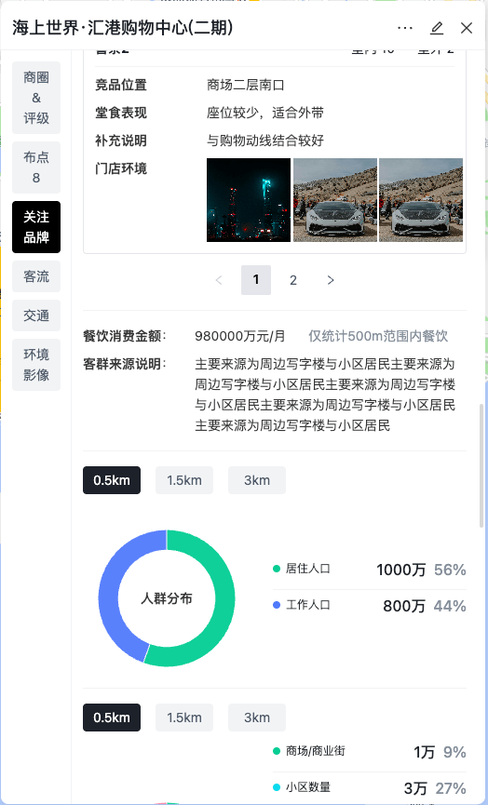488x805 pixels.
Task: Click the 1000万 population value
Action: point(400,570)
